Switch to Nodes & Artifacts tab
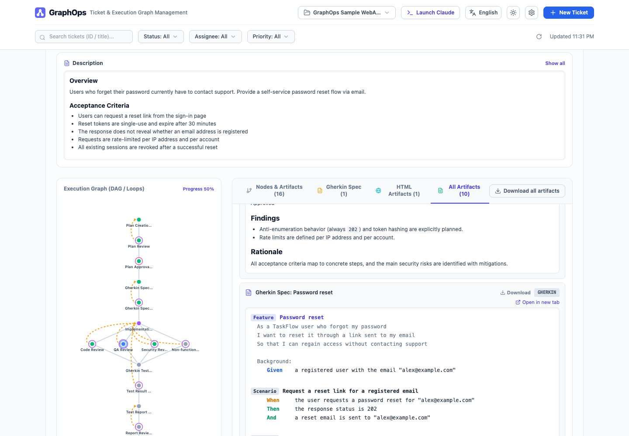The width and height of the screenshot is (629, 436). 274,191
